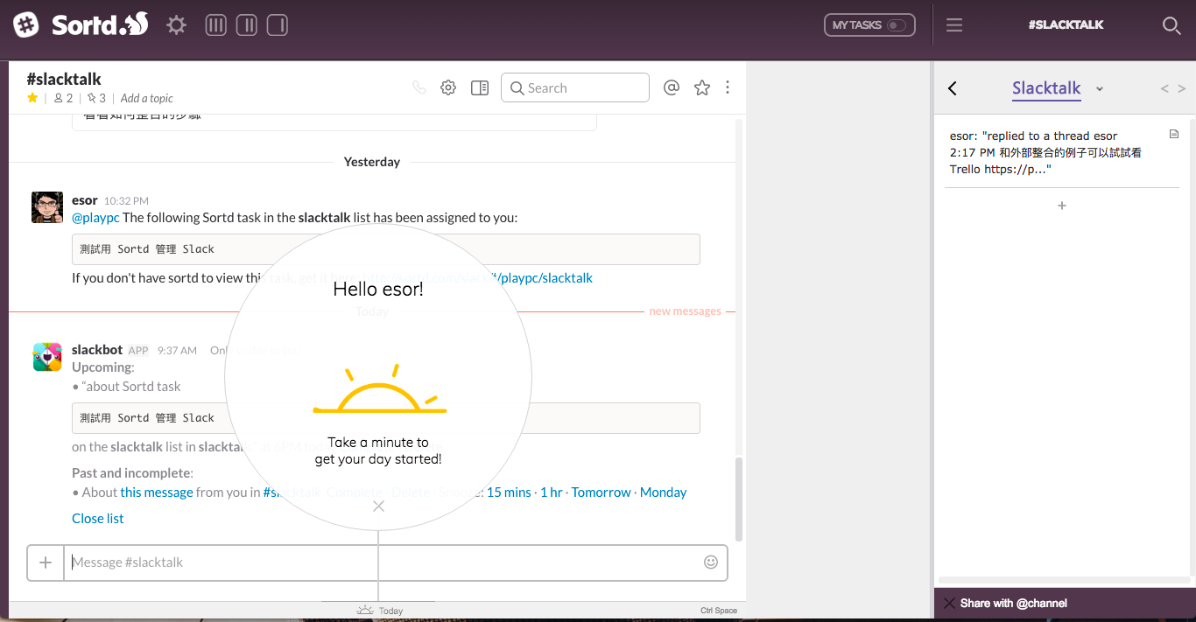Click the #slacktalk channel heading
Image resolution: width=1196 pixels, height=622 pixels.
(x=64, y=79)
